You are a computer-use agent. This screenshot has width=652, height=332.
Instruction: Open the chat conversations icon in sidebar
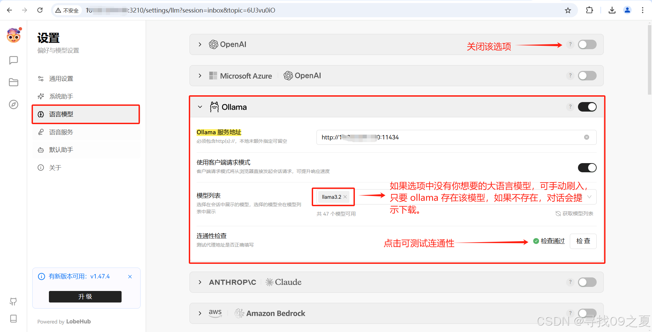click(x=14, y=60)
